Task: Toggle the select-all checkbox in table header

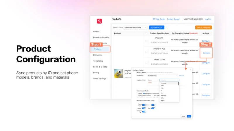Action: coord(146,33)
